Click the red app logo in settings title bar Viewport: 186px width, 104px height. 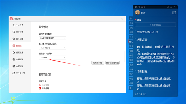tap(11, 19)
